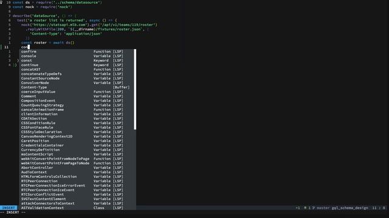Pick the 'Comment' variable suggestion
Screen dimensions: 389x218
(x=78, y=96)
